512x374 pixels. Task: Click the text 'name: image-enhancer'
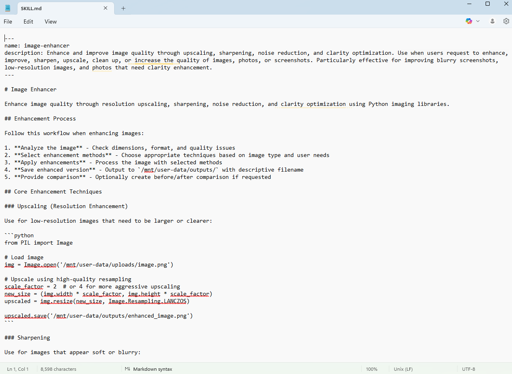coord(37,46)
